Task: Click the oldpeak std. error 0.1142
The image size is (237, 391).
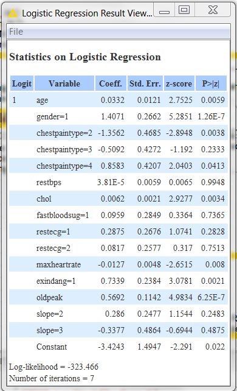Action: pos(149,297)
